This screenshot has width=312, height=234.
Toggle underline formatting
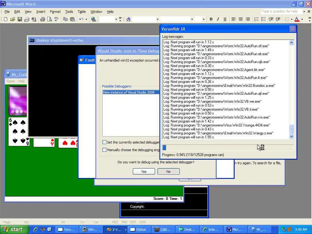225,19
